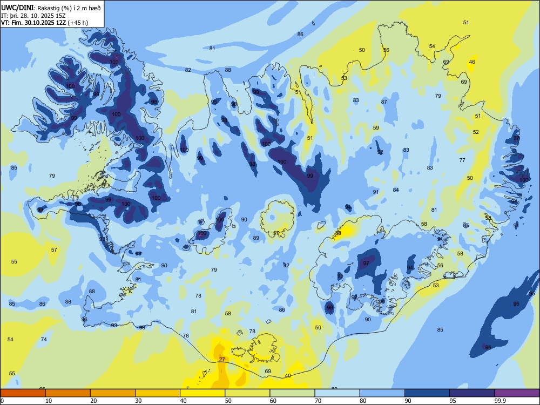The height and width of the screenshot is (405, 540).
Task: Click the humidity value 82 on the map
Action: (188, 70)
